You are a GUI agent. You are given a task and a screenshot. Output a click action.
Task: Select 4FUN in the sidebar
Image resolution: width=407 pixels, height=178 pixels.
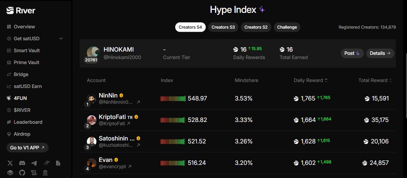click(x=17, y=98)
